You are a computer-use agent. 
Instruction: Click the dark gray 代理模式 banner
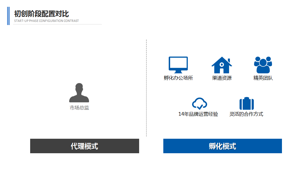85,146
